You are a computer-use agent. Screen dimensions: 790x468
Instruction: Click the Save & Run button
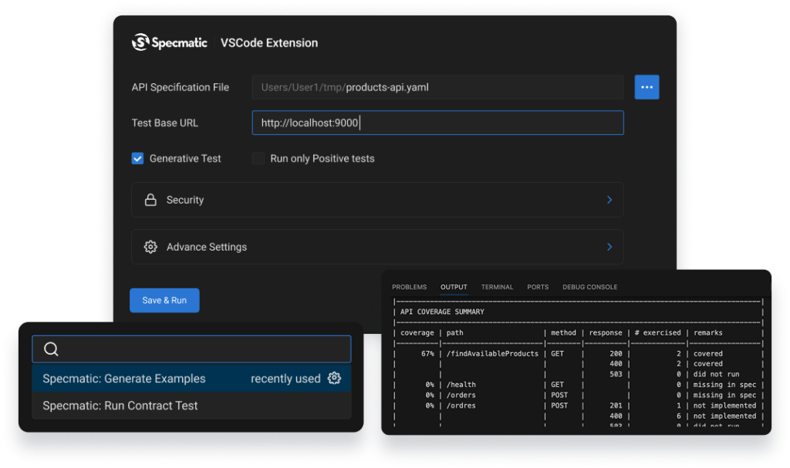click(x=164, y=300)
